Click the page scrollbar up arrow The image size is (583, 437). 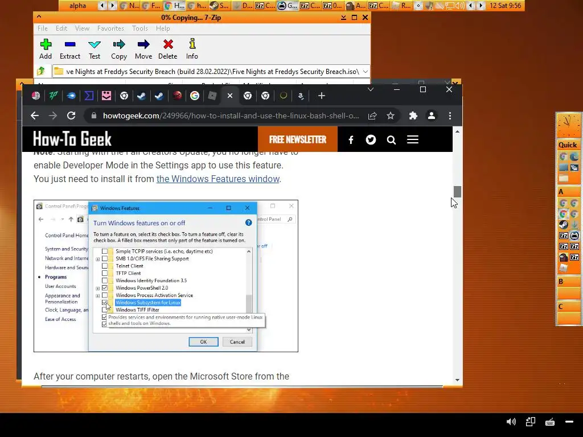pyautogui.click(x=457, y=131)
